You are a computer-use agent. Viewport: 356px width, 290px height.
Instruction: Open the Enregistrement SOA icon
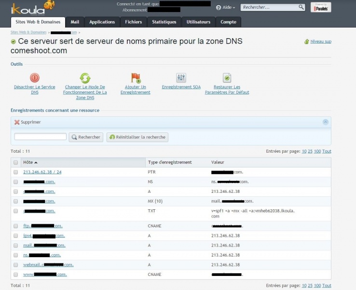tap(181, 78)
